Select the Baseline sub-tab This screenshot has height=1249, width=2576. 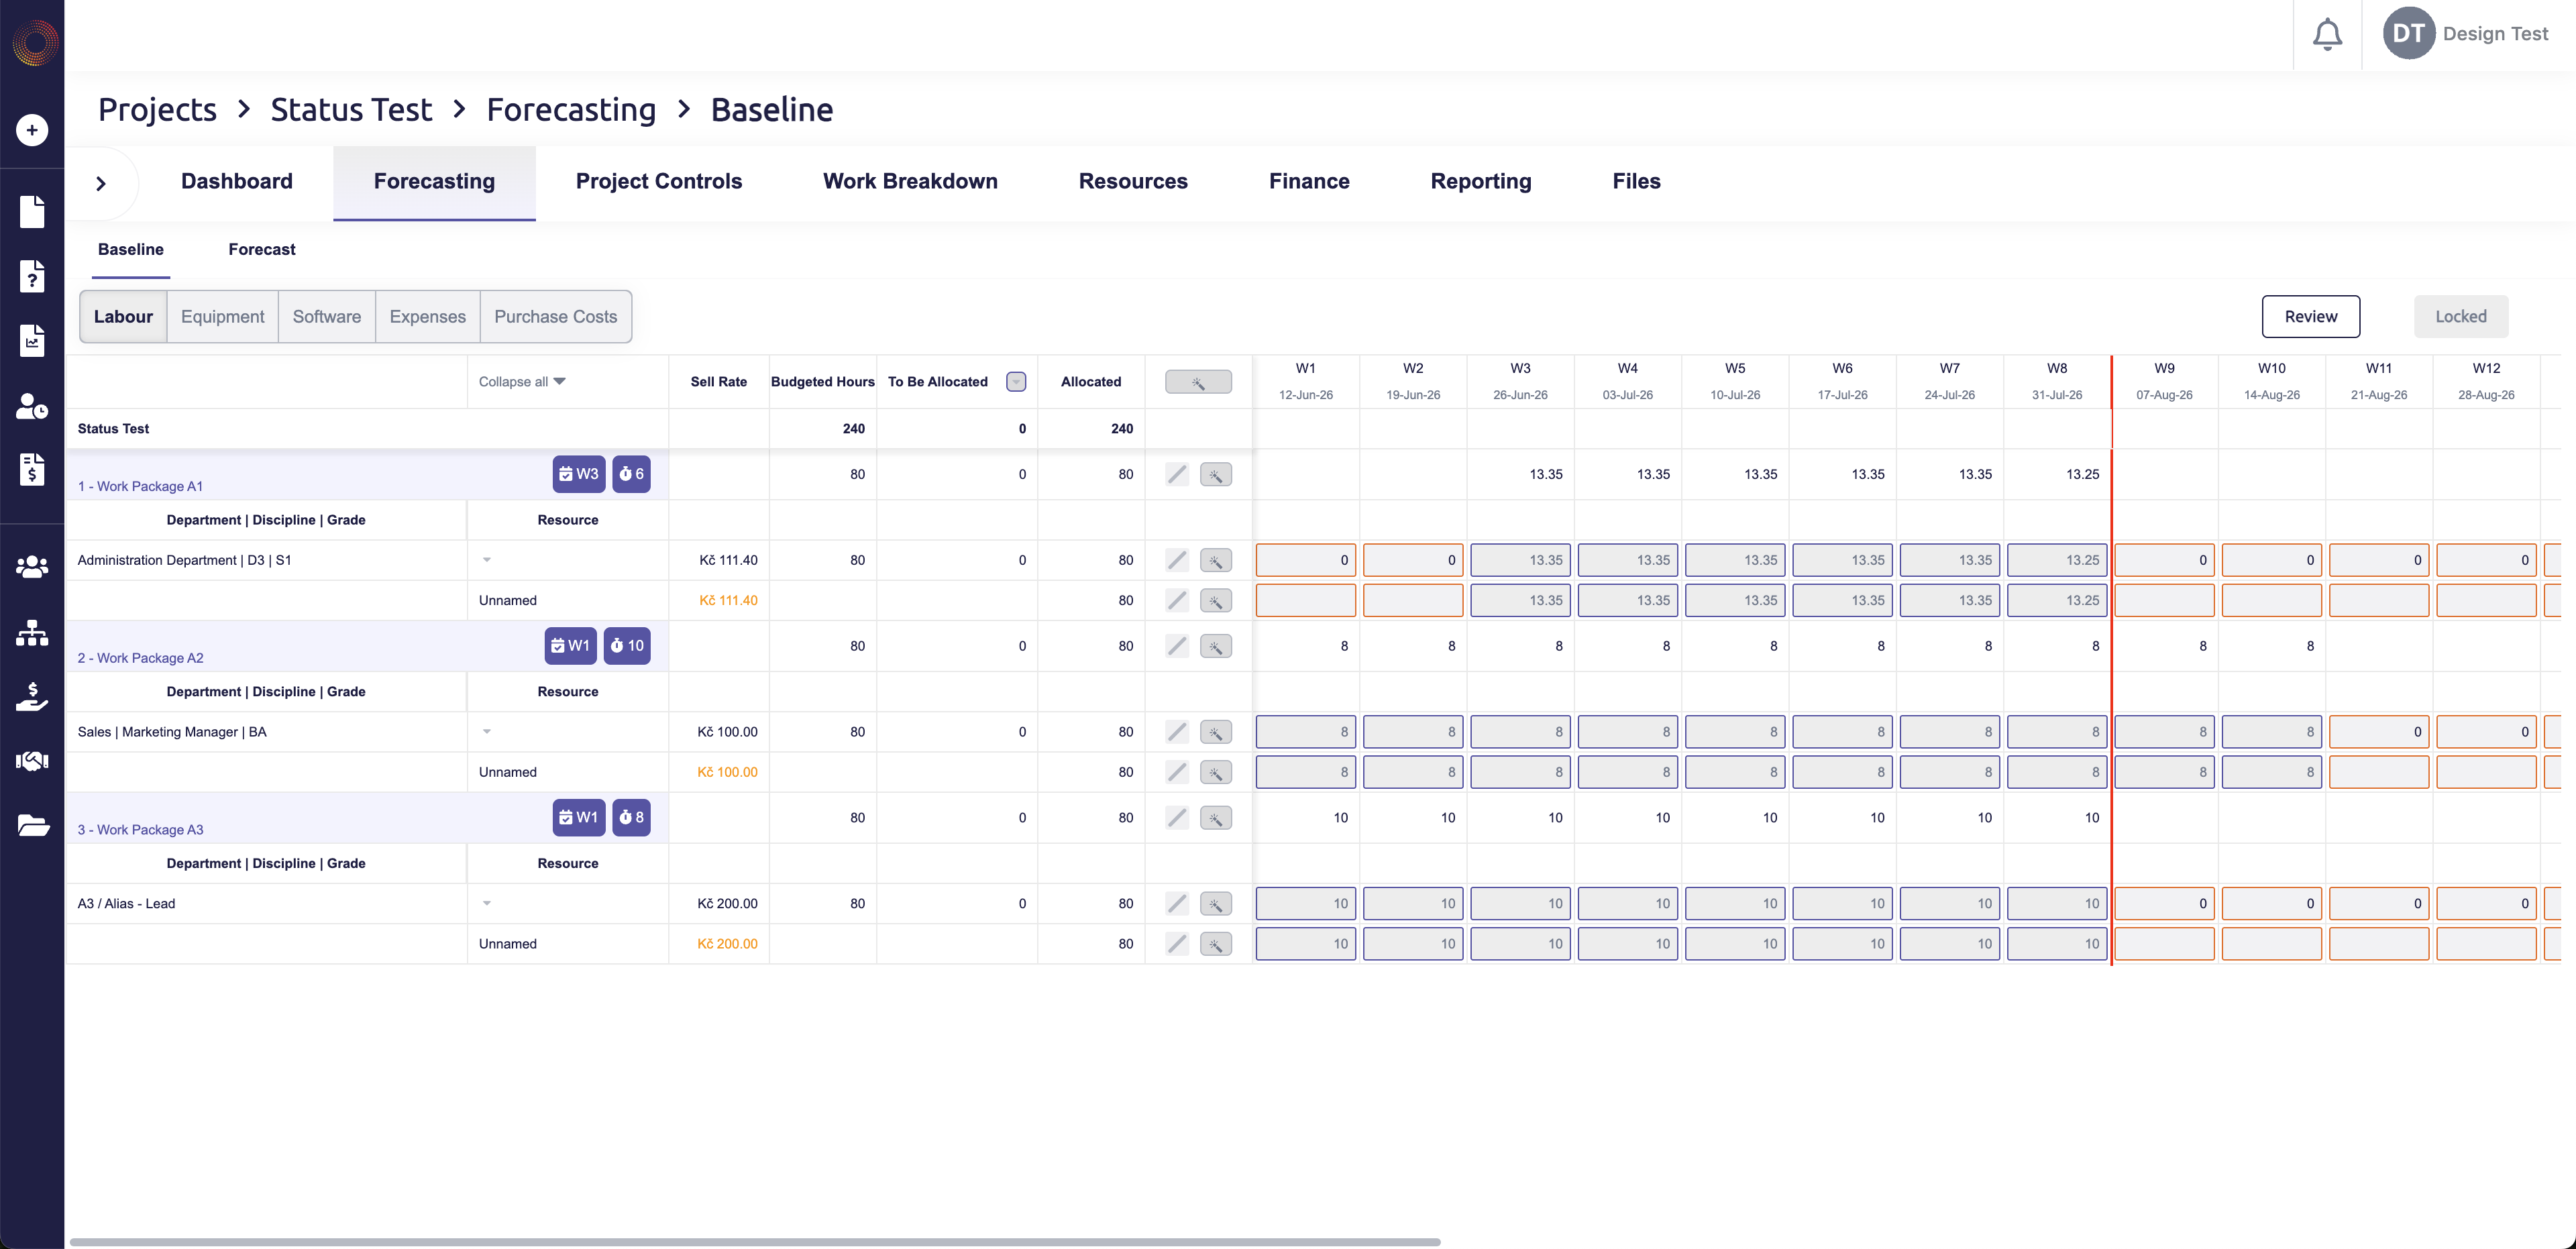click(x=131, y=250)
